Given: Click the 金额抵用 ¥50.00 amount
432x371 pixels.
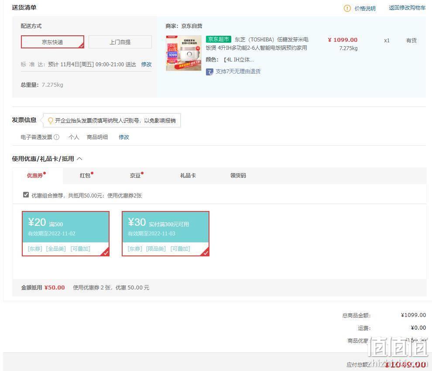Looking at the screenshot, I should point(55,288).
